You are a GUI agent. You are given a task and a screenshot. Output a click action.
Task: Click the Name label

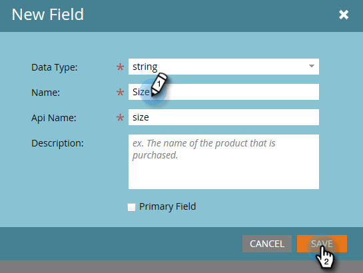pos(45,93)
